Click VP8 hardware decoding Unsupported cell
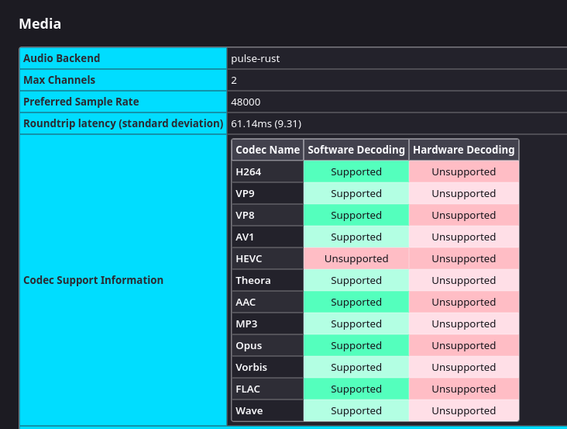 (x=464, y=215)
